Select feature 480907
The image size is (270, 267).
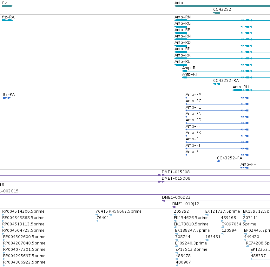[x=183, y=262]
